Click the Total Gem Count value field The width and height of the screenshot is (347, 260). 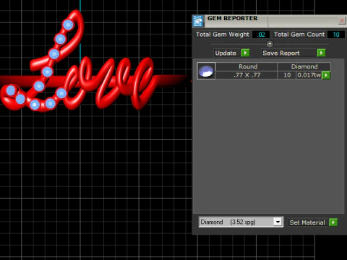336,35
